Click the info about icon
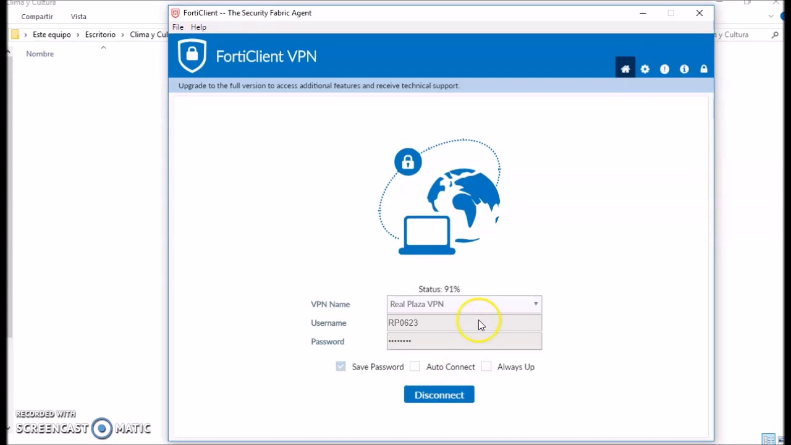791x445 pixels. coord(684,69)
